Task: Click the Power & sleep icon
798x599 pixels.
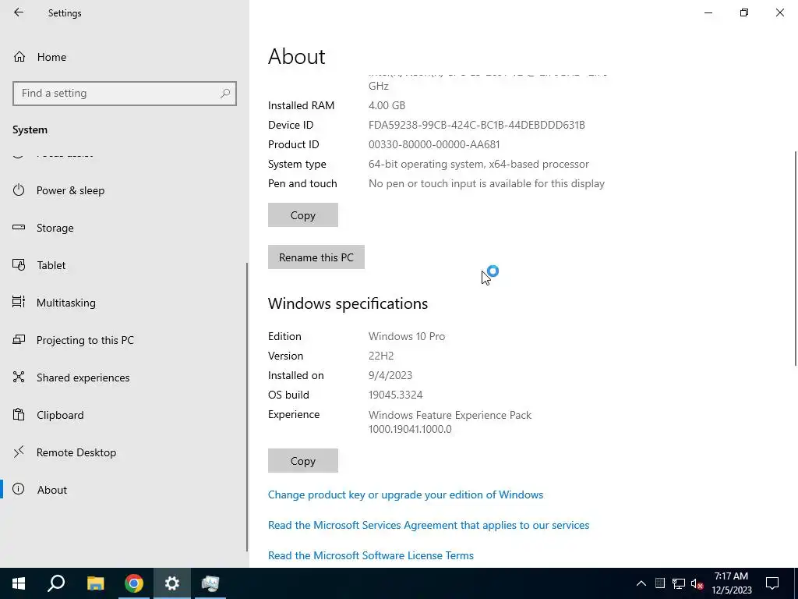Action: [19, 190]
